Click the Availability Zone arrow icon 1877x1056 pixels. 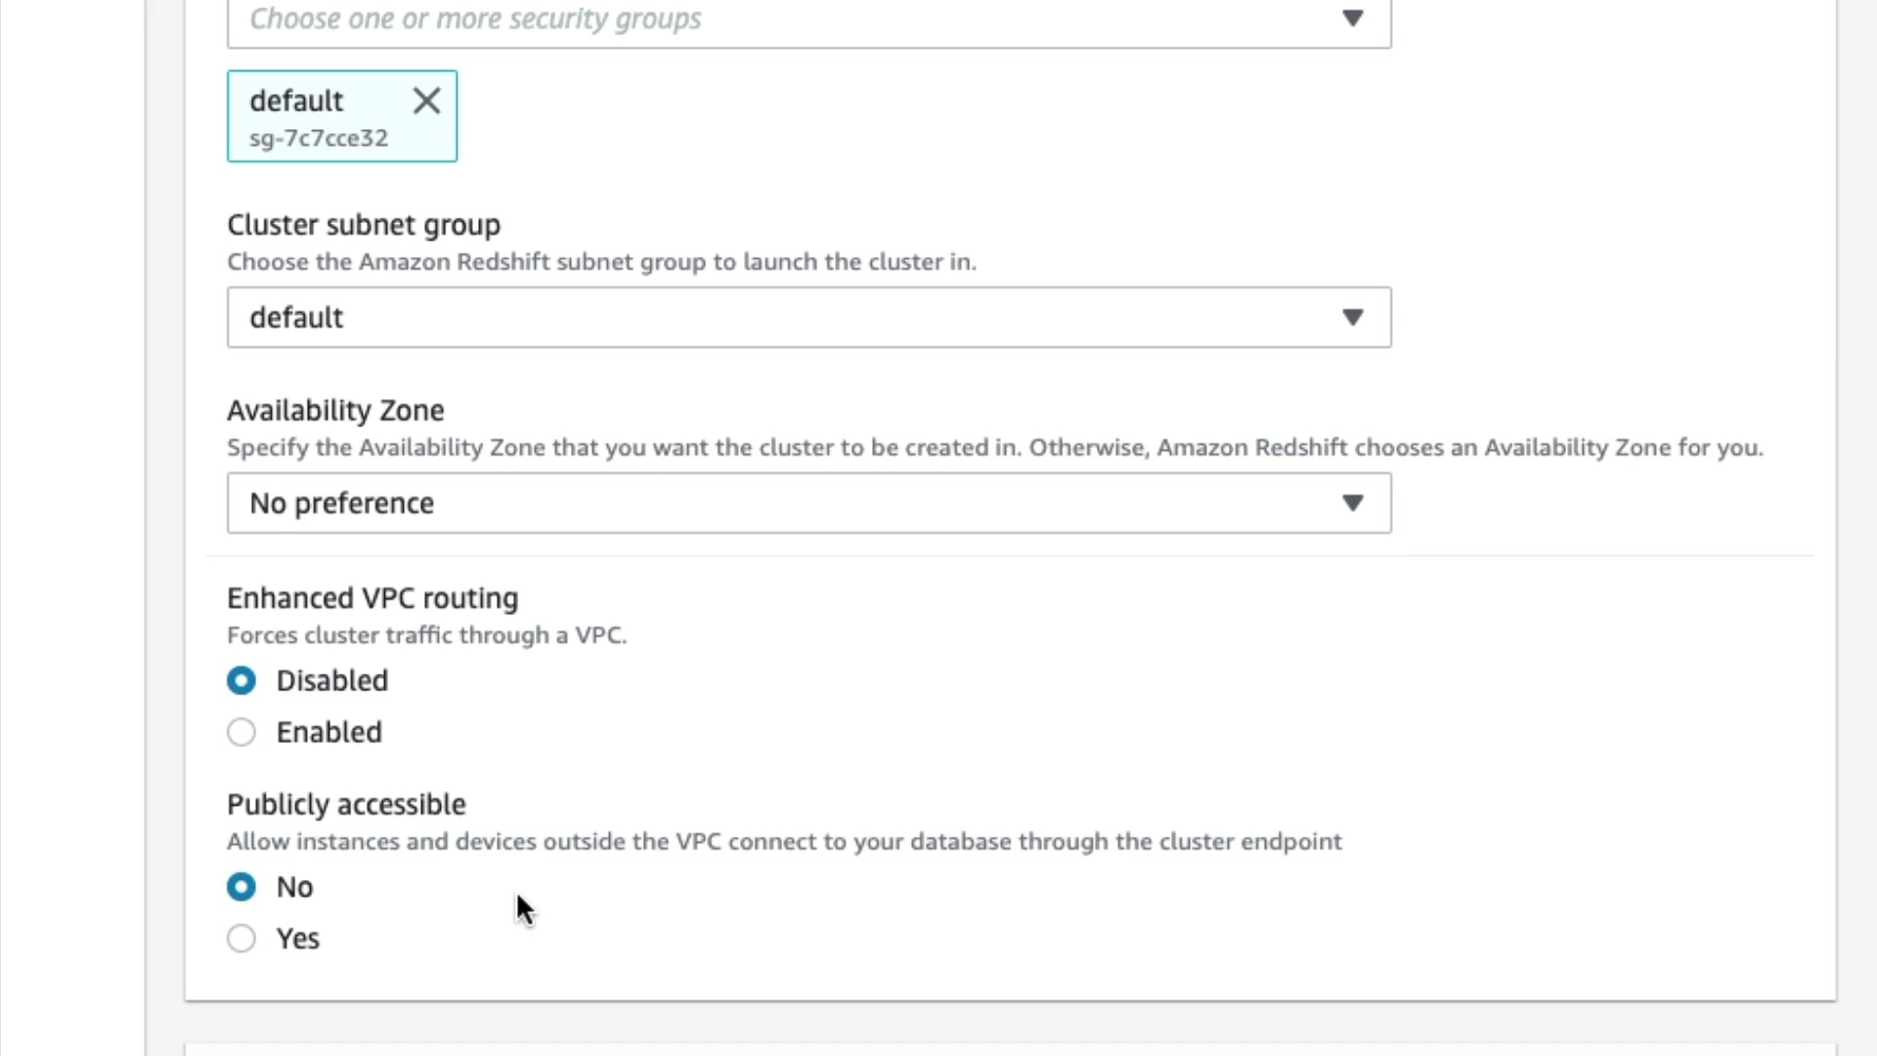click(1352, 503)
